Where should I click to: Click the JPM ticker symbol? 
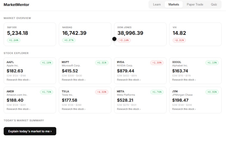click(x=175, y=91)
